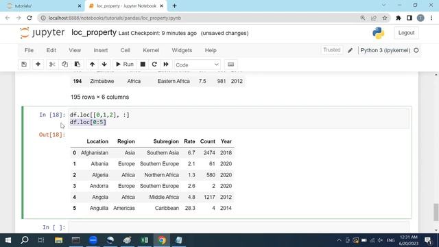The width and height of the screenshot is (439, 247).
Task: Click the Trusted notebook indicator
Action: (x=332, y=50)
